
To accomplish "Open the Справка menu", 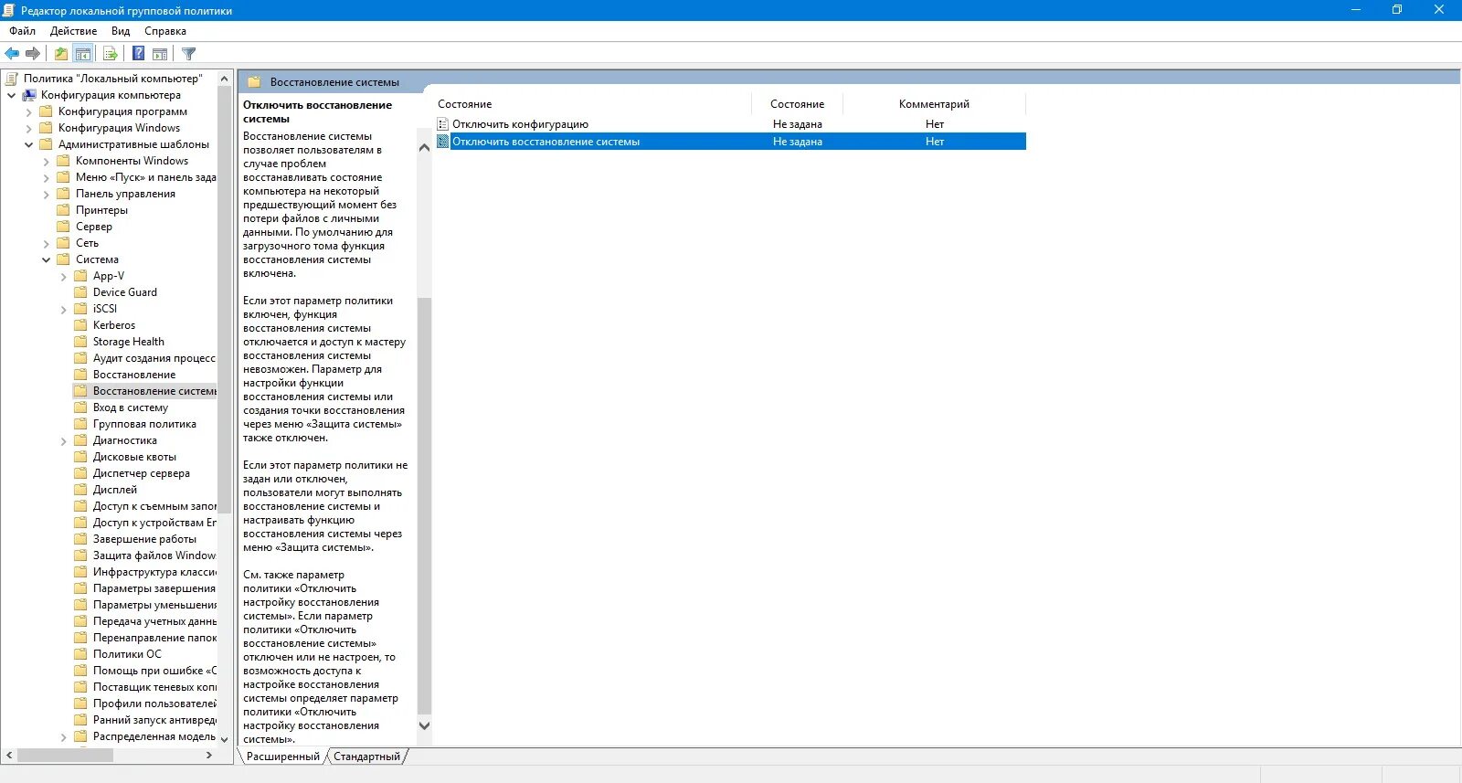I will click(165, 31).
